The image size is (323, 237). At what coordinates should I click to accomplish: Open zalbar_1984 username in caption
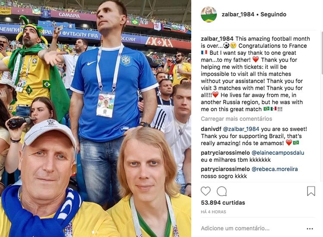pos(217,39)
